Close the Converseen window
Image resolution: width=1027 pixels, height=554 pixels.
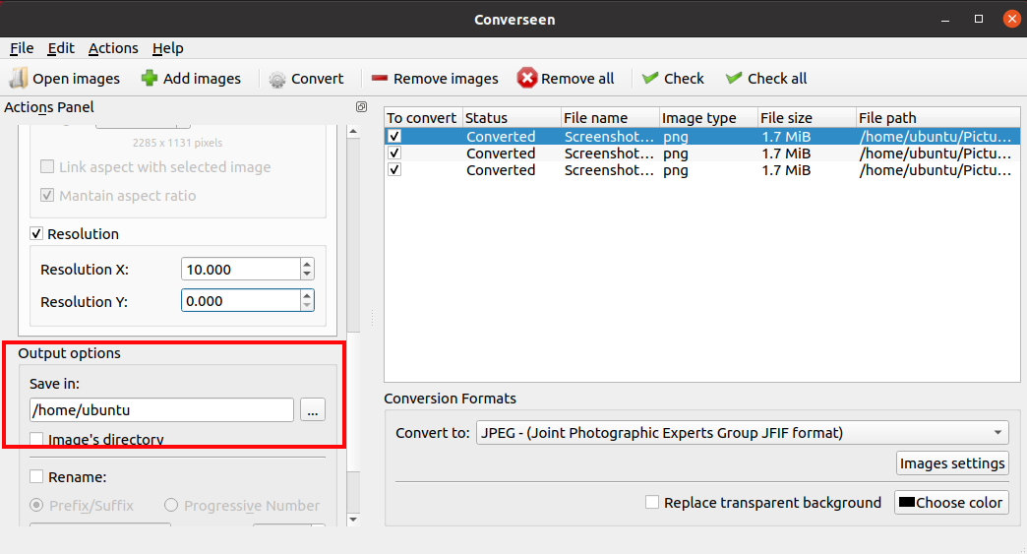point(1012,19)
